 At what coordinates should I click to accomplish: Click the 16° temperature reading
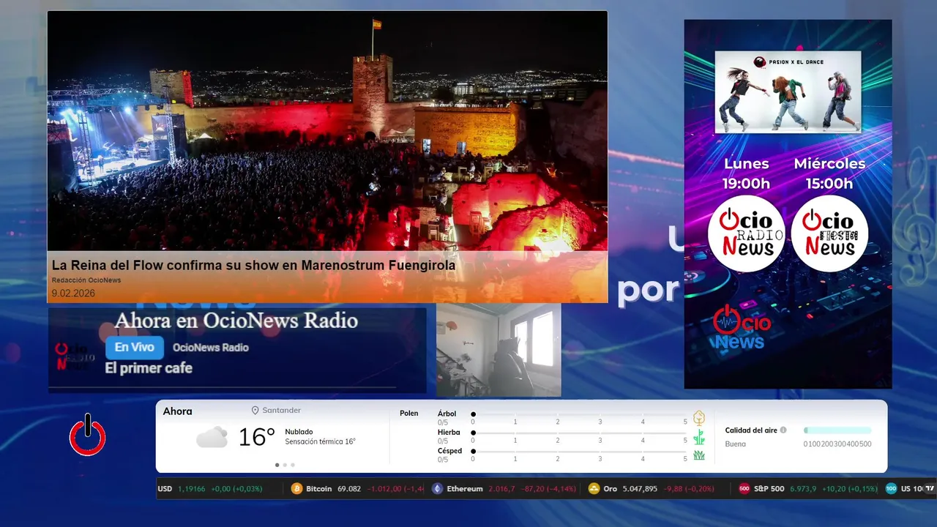click(256, 438)
